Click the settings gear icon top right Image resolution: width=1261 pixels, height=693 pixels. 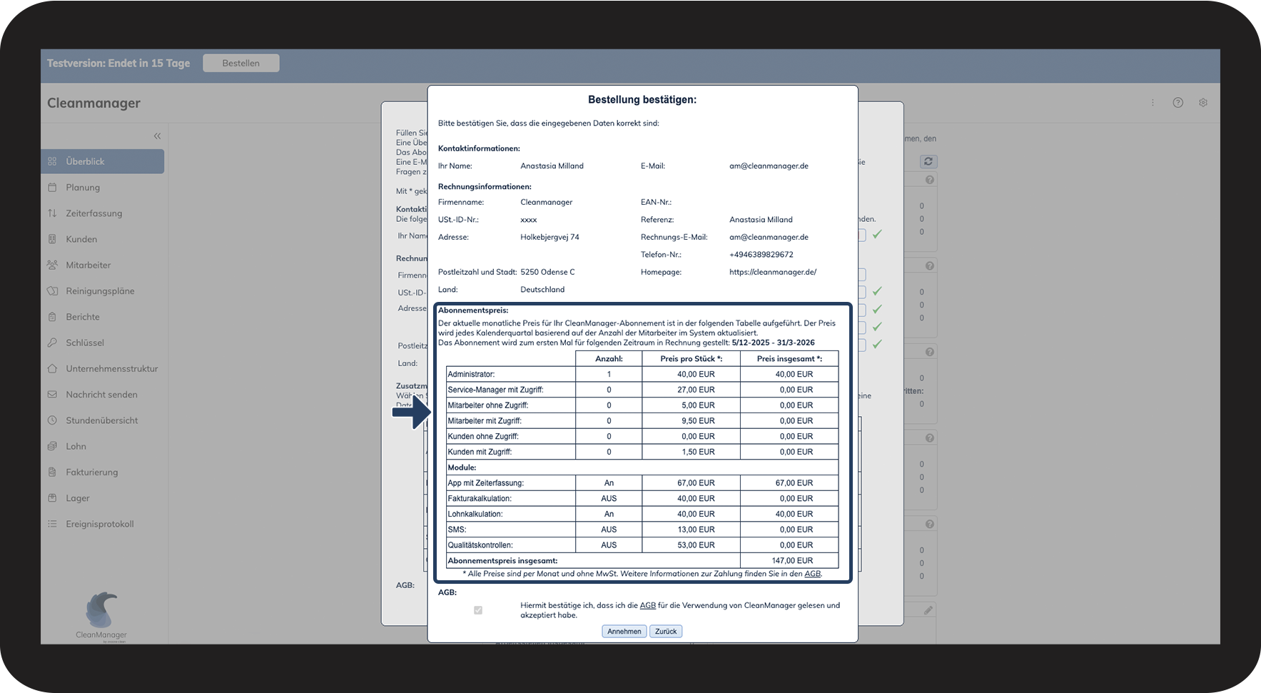pyautogui.click(x=1203, y=103)
